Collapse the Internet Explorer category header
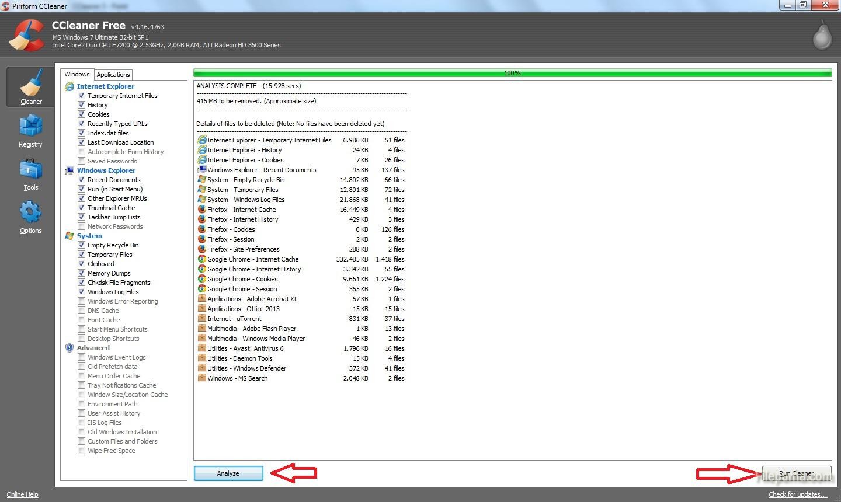 (x=105, y=86)
